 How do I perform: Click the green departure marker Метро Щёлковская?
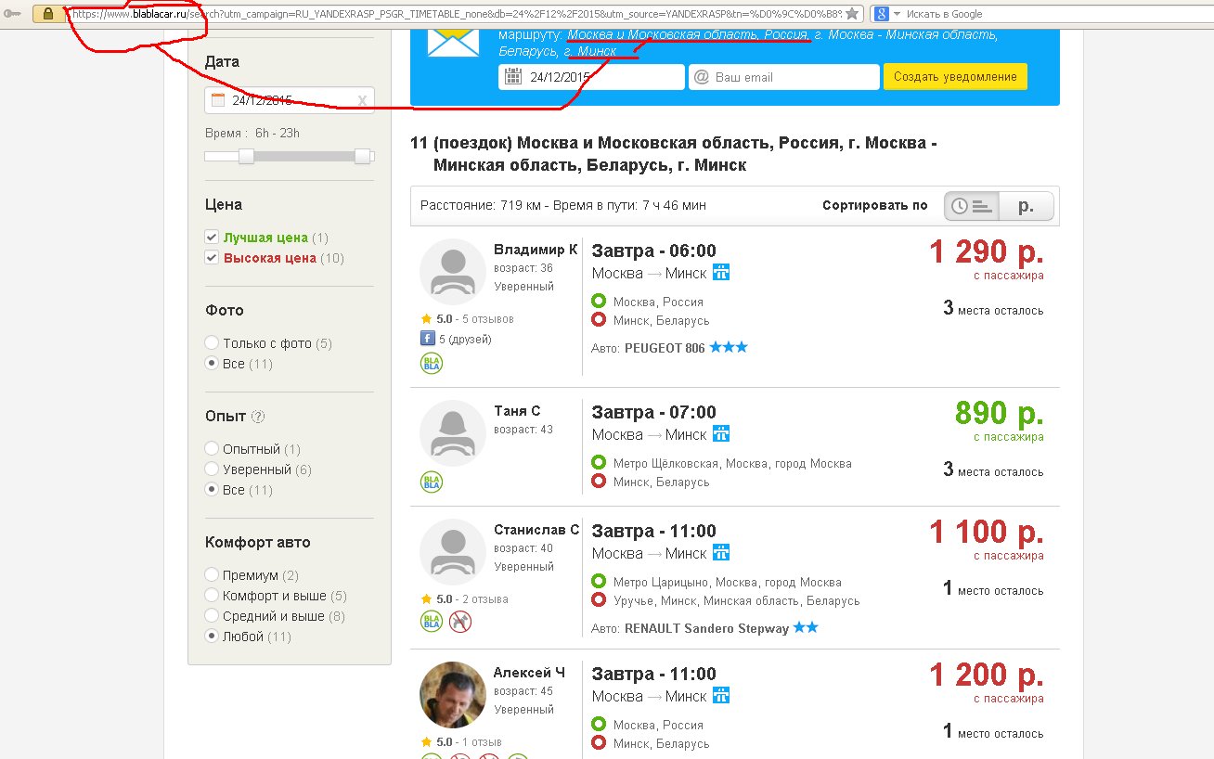599,462
